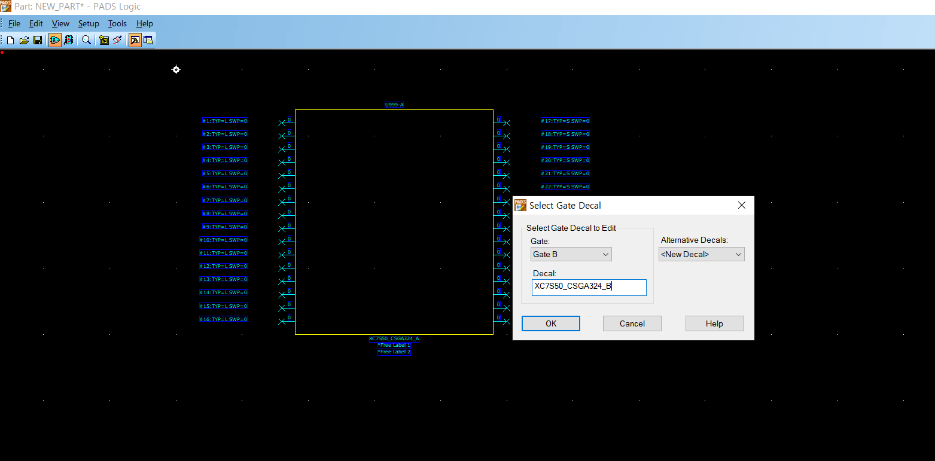Click the last toolbar window icon
The width and height of the screenshot is (935, 461).
click(148, 40)
